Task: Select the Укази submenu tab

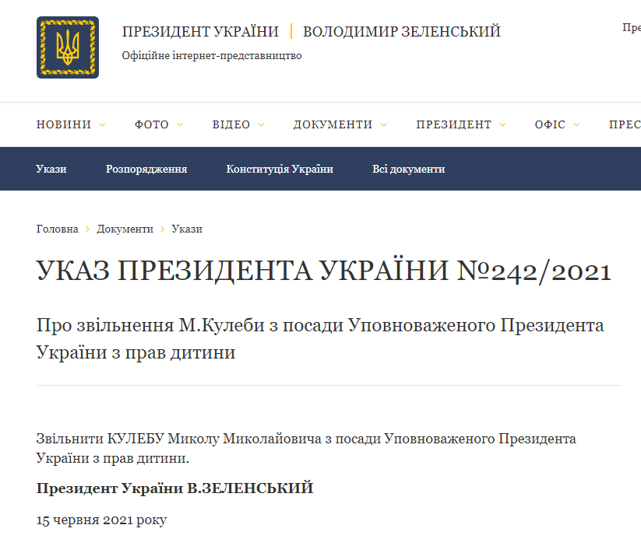Action: pyautogui.click(x=51, y=169)
